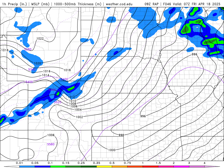This screenshot has width=224, height=168.
Task: Click the purple 5520 thickness label
Action: 58,102
